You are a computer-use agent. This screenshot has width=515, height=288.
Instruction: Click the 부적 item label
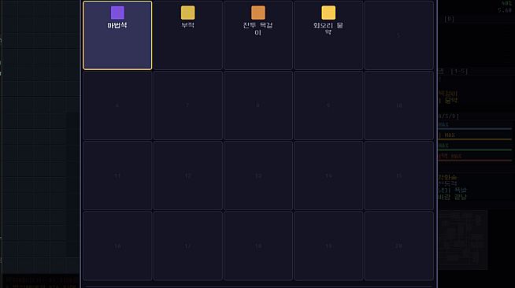click(188, 25)
